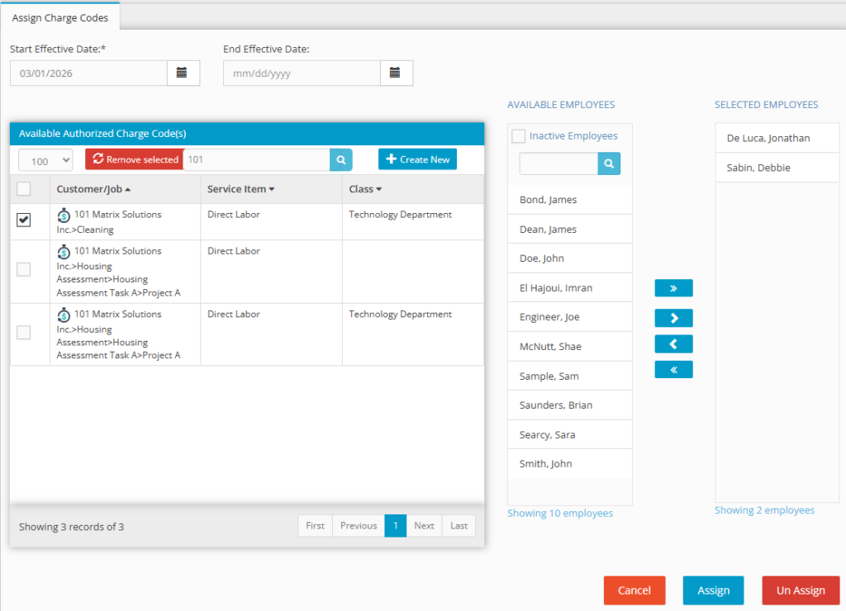Click the Un Assign button
This screenshot has width=846, height=611.
tap(800, 590)
